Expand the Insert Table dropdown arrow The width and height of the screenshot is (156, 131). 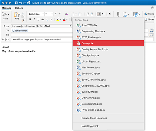coord(139,14)
